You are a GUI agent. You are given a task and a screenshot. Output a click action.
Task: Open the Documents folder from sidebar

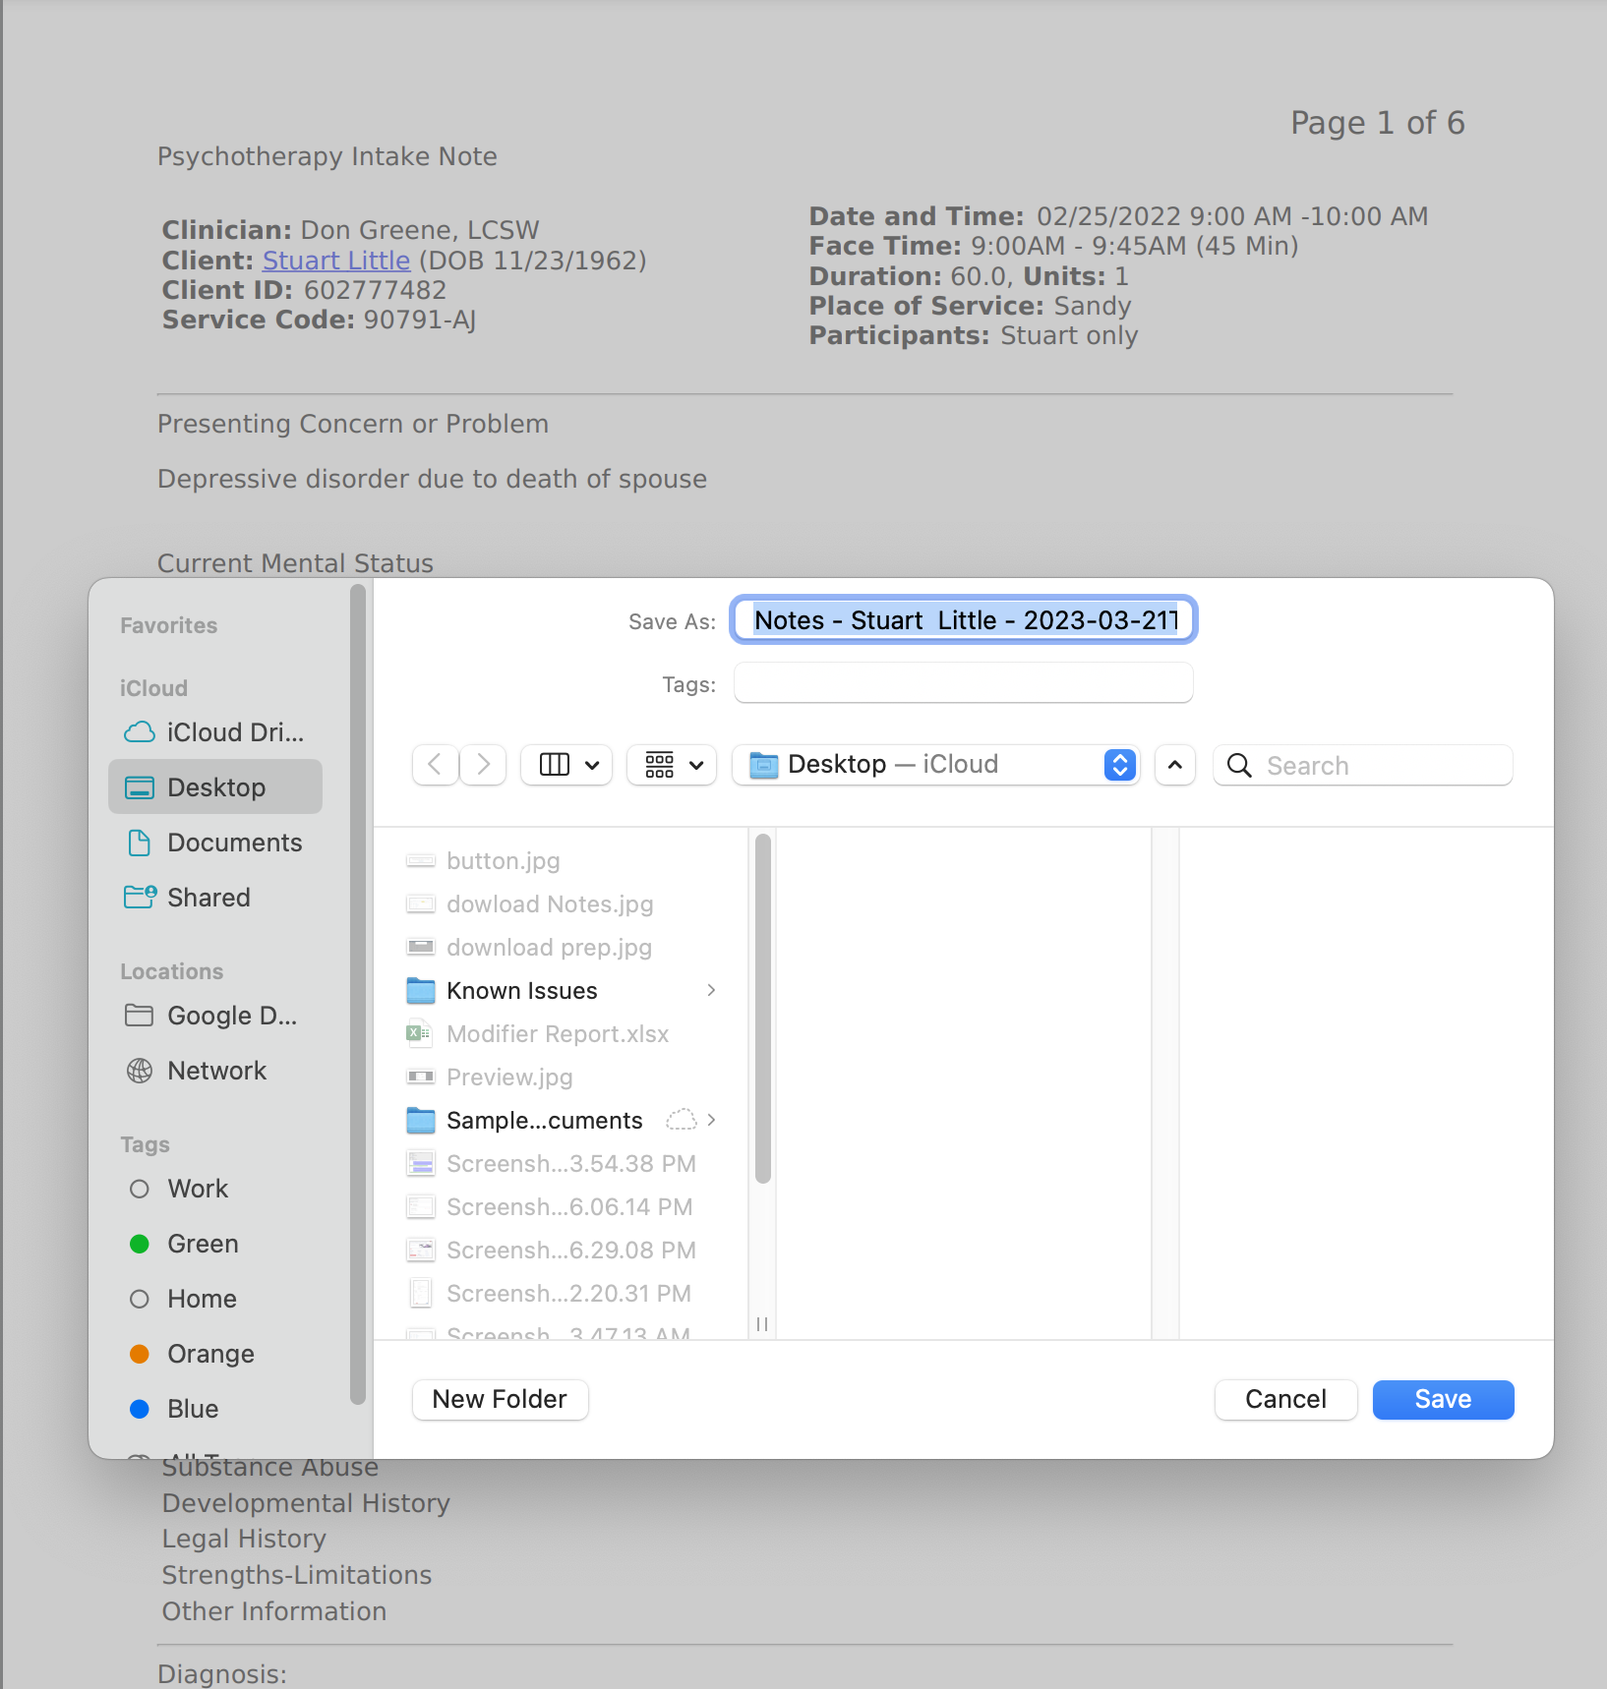pos(234,843)
